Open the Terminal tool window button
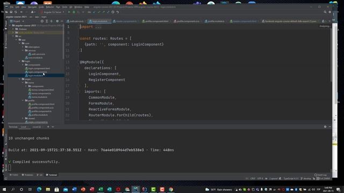This screenshot has height=193, width=344. pyautogui.click(x=52, y=175)
